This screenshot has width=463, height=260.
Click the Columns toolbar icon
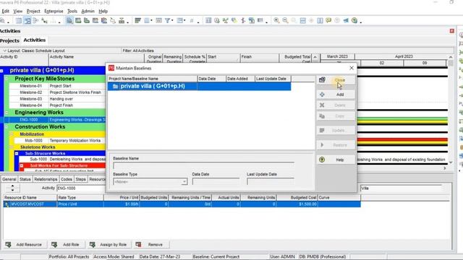click(146, 20)
